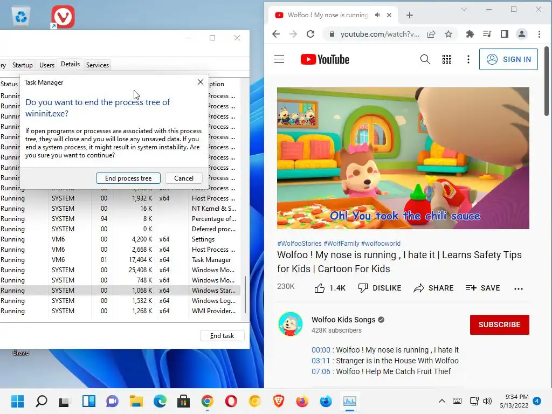The width and height of the screenshot is (552, 414).
Task: Select the Wolfoo YouTube browser tab
Action: (328, 15)
